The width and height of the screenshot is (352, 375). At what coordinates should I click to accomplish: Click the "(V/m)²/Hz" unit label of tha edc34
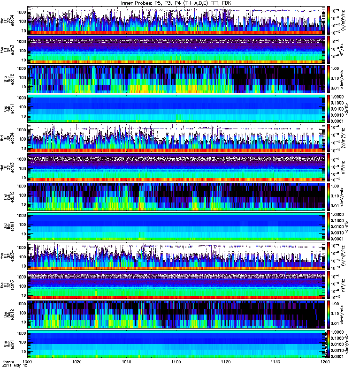tap(344, 21)
